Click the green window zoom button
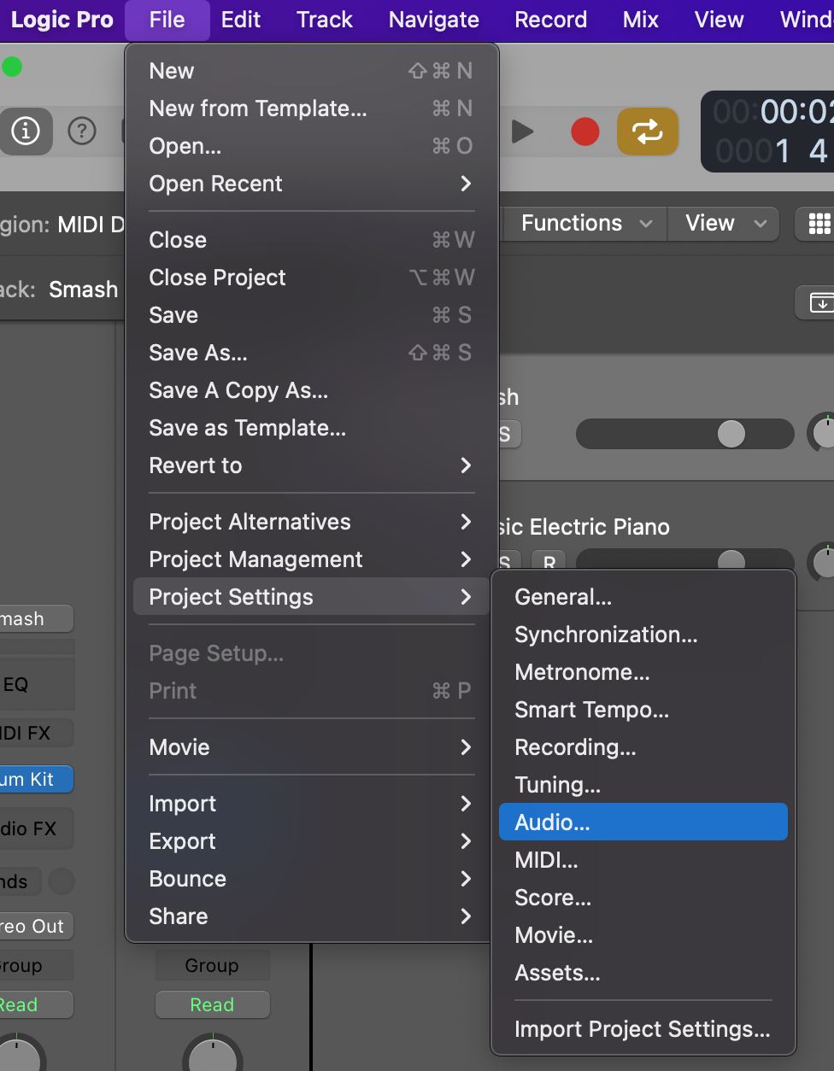This screenshot has height=1071, width=834. click(12, 67)
